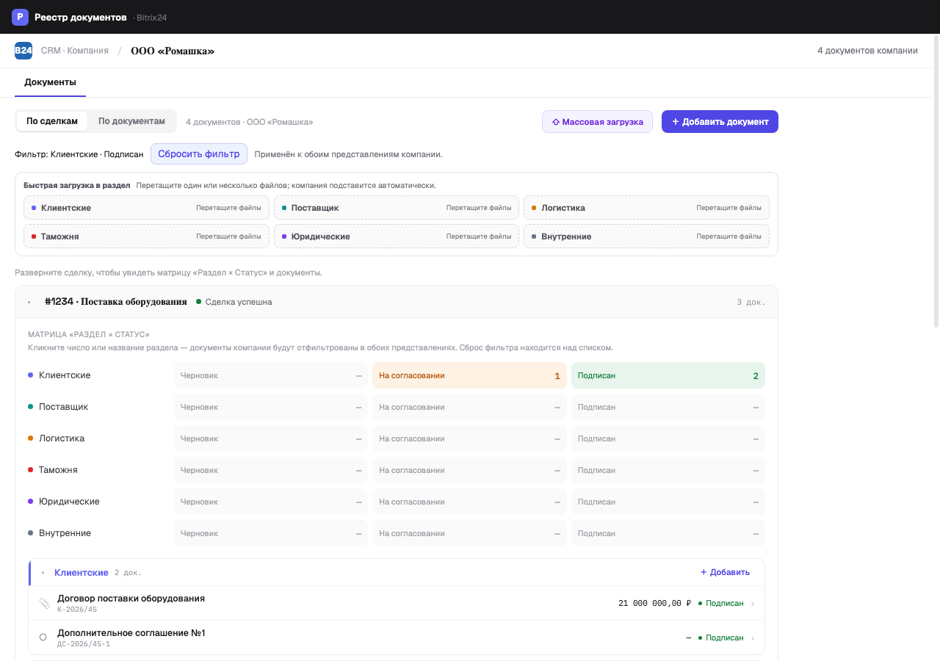Image resolution: width=940 pixels, height=661 pixels.
Task: Click Таможня section name in matrix
Action: coord(58,470)
